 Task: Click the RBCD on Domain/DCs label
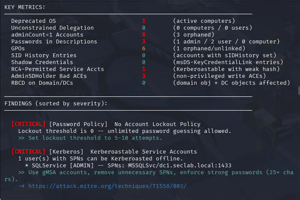[x=42, y=83]
